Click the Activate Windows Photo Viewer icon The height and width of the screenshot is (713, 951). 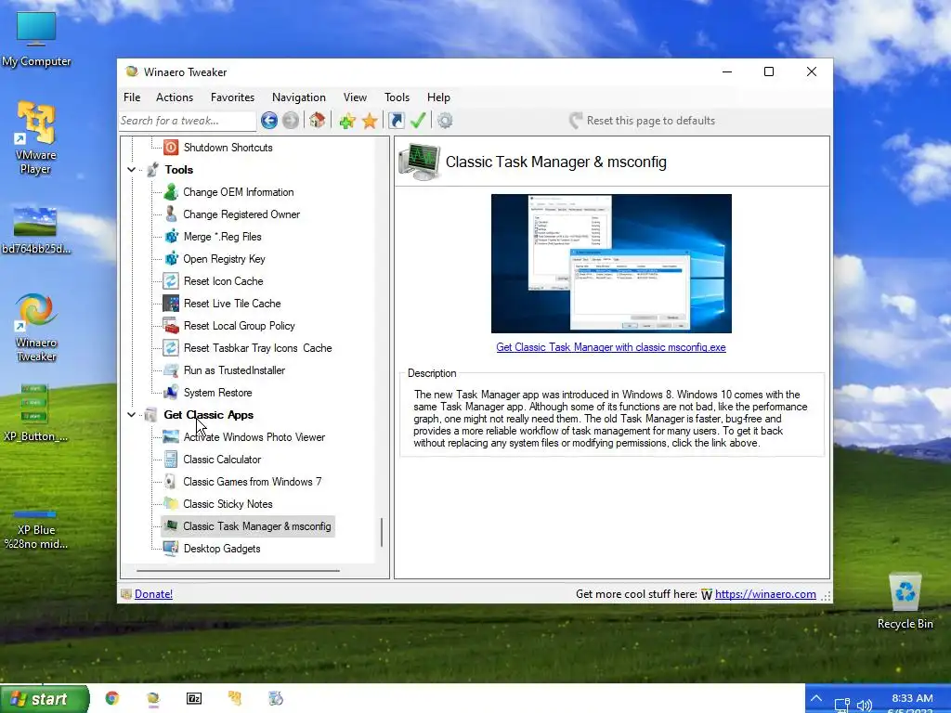click(x=171, y=437)
